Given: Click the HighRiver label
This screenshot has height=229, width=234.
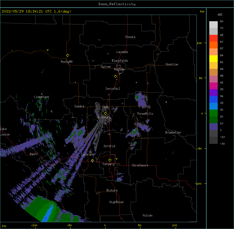Looking at the screenshot, I should [x=117, y=202].
